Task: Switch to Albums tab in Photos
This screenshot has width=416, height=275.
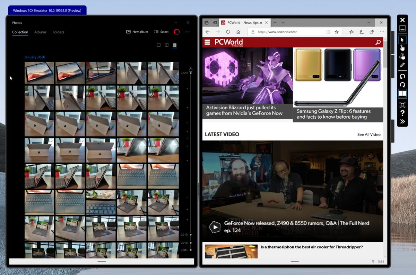Action: [x=40, y=32]
